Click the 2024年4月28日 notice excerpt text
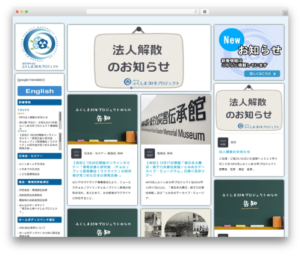Viewport: 301px width, 255px height. coord(248,164)
